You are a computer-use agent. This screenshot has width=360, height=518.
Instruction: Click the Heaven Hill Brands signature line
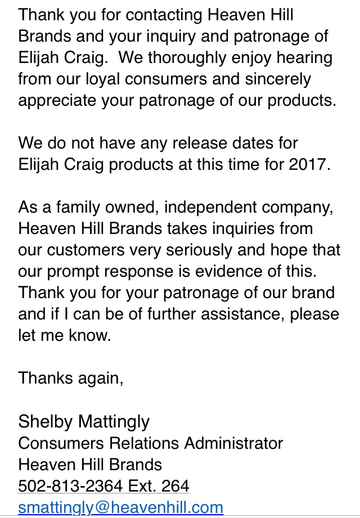90,465
